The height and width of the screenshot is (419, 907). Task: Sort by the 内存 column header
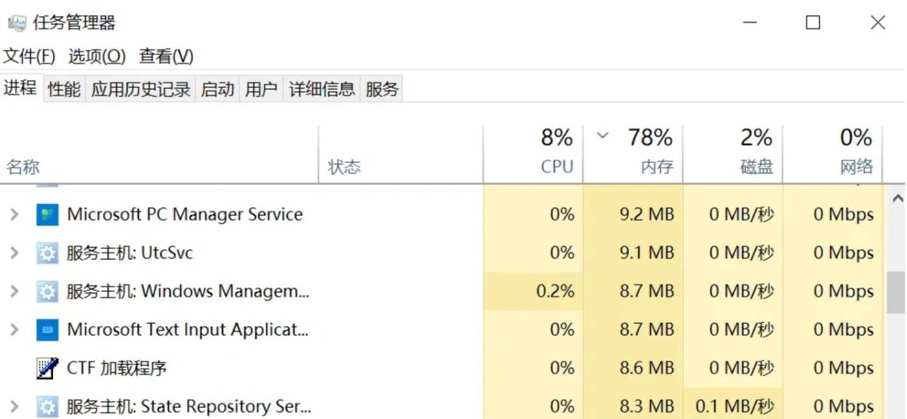click(633, 153)
